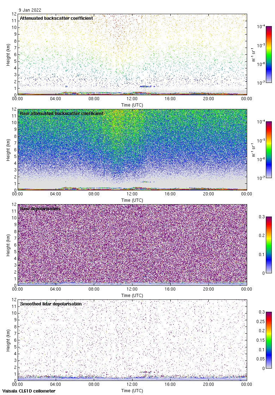Click the "m⁻¹ sr⁻¹" unit label beside the Raw attenuated backscatter color bar
This screenshot has width=275, height=395.
click(x=253, y=150)
